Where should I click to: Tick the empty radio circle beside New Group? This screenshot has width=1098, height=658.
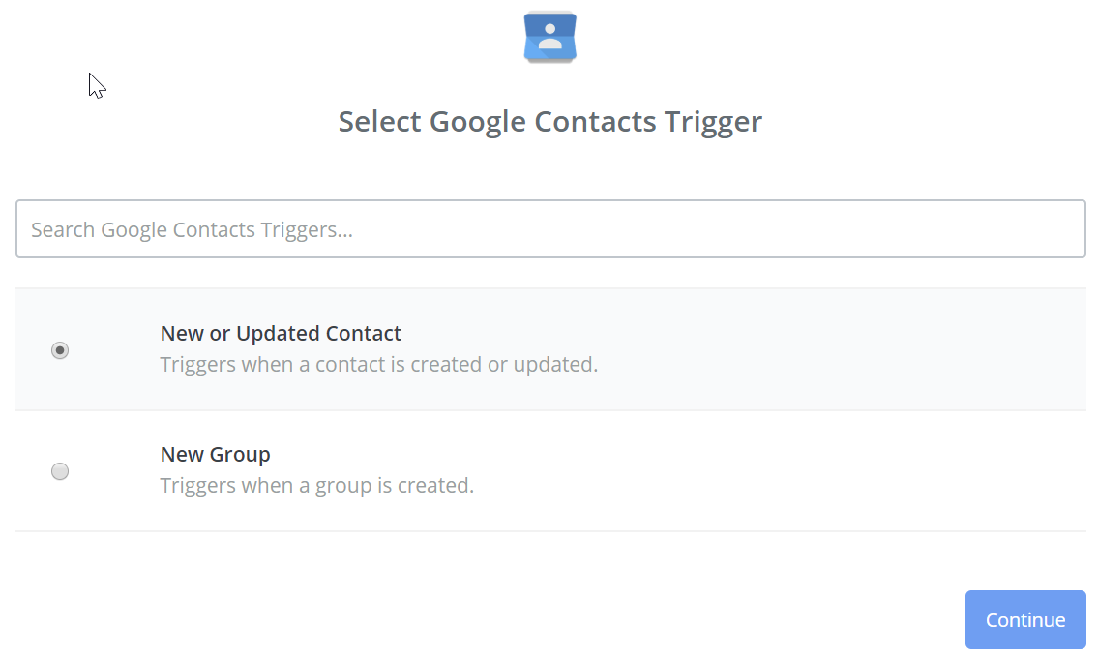(60, 471)
